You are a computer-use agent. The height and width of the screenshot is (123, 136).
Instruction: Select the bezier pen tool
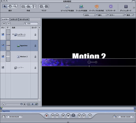click(x=28, y=6)
